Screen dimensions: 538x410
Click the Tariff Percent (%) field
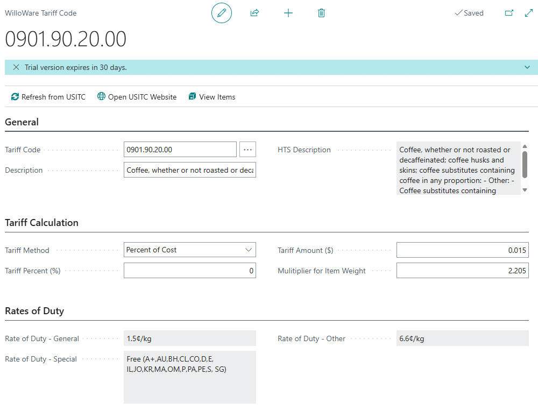(189, 271)
